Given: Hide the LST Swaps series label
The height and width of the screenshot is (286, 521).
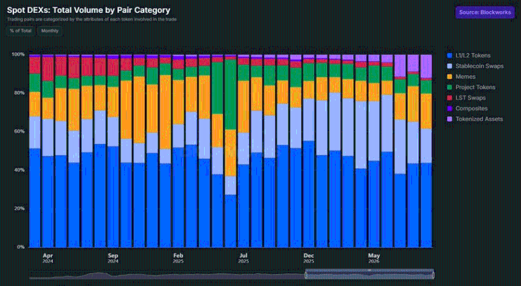Looking at the screenshot, I should [471, 98].
